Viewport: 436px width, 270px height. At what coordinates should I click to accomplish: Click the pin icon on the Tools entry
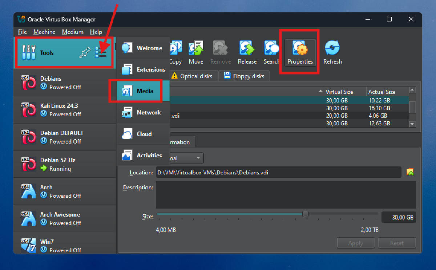(84, 53)
